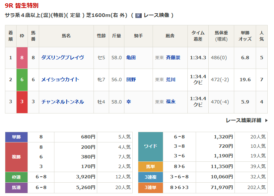Click the green frame 6 color box
274x196 pixels.
click(22, 80)
